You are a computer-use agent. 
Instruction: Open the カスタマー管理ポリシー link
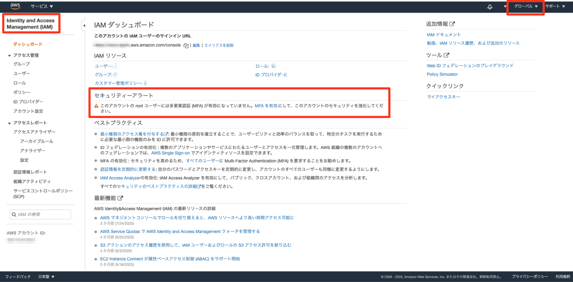coord(119,83)
